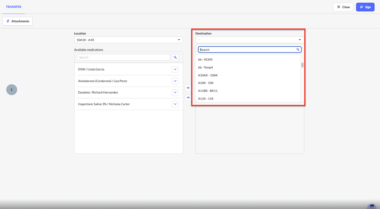This screenshot has height=209, width=380.
Task: Sign the transfer form
Action: click(x=365, y=7)
